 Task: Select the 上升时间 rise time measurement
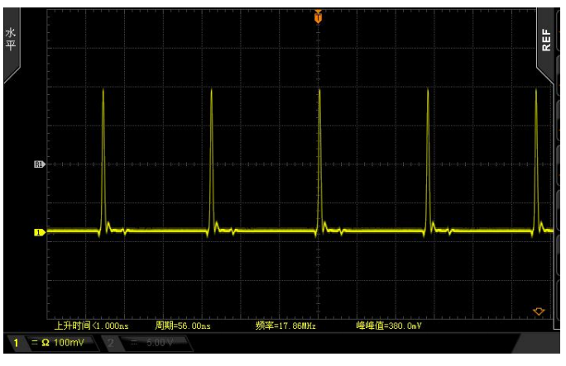(x=87, y=326)
